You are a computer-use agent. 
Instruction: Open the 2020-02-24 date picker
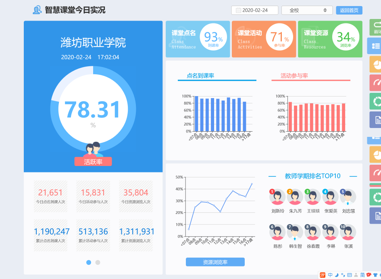point(255,10)
